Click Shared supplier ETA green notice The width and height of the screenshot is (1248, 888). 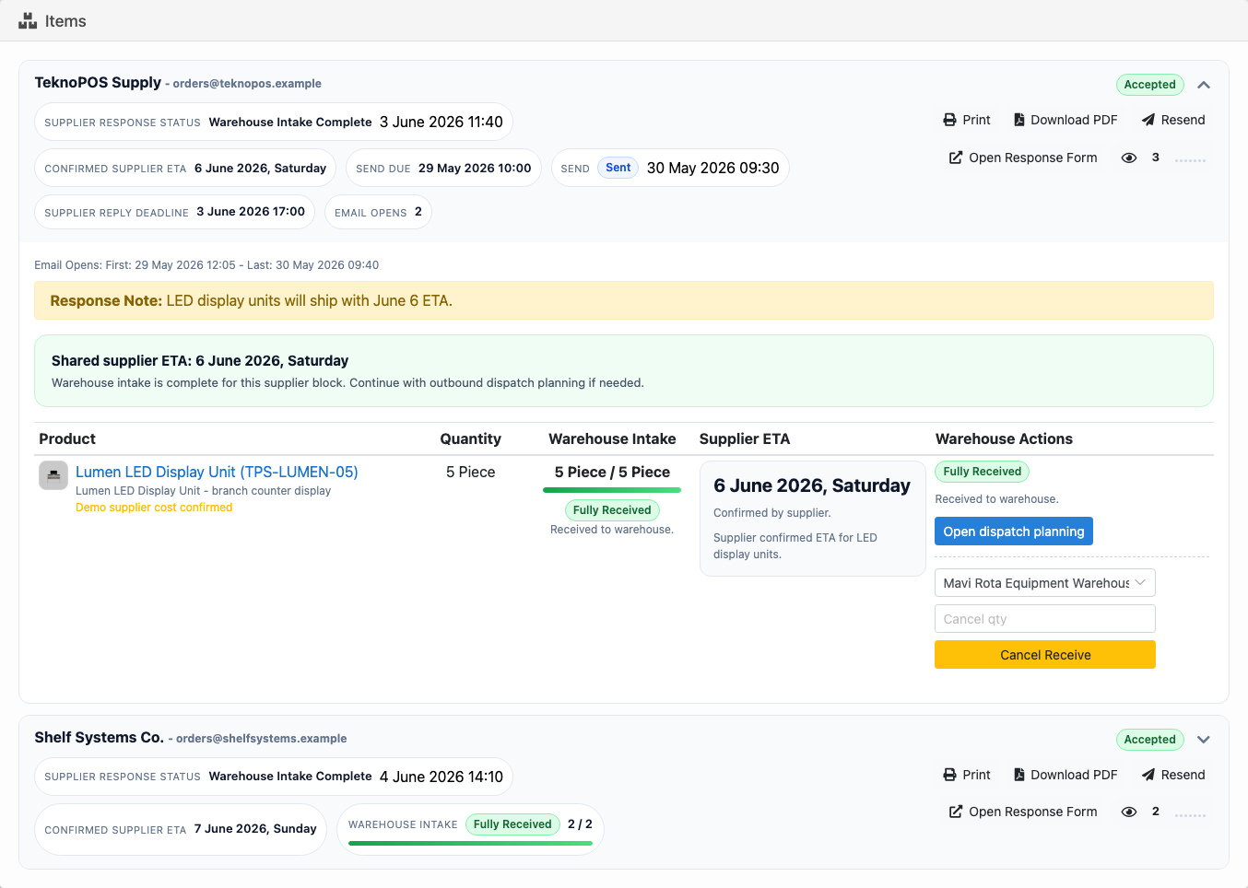coord(624,370)
